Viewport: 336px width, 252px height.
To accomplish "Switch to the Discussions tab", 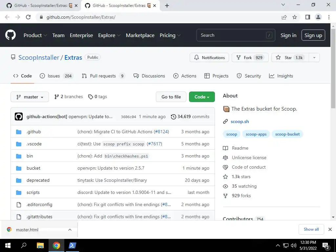I will 149,76.
